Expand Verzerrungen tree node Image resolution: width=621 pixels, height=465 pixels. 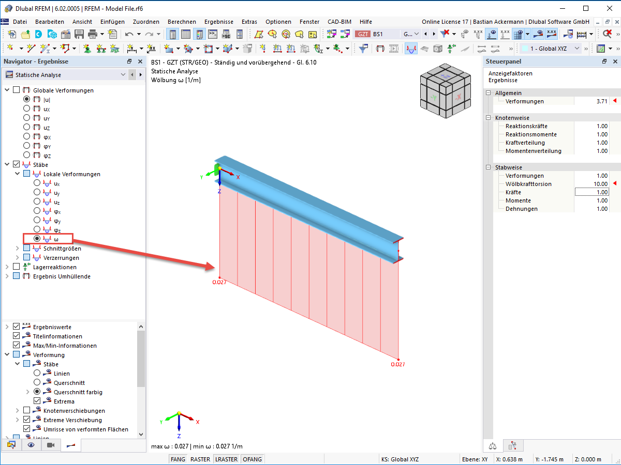click(17, 258)
